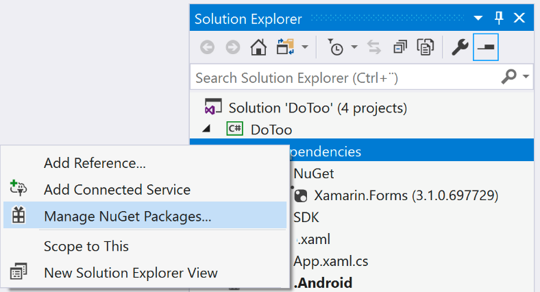Click the Back navigation arrow in Solution Explorer
This screenshot has width=540, height=292.
point(208,47)
